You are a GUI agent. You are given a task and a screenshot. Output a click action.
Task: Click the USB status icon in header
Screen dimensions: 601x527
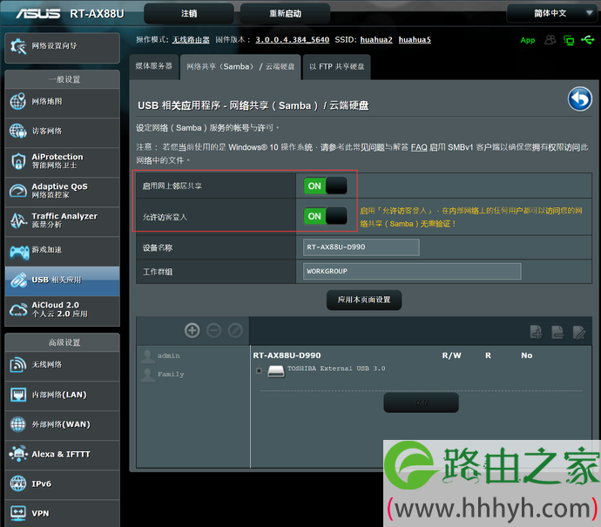pos(588,39)
